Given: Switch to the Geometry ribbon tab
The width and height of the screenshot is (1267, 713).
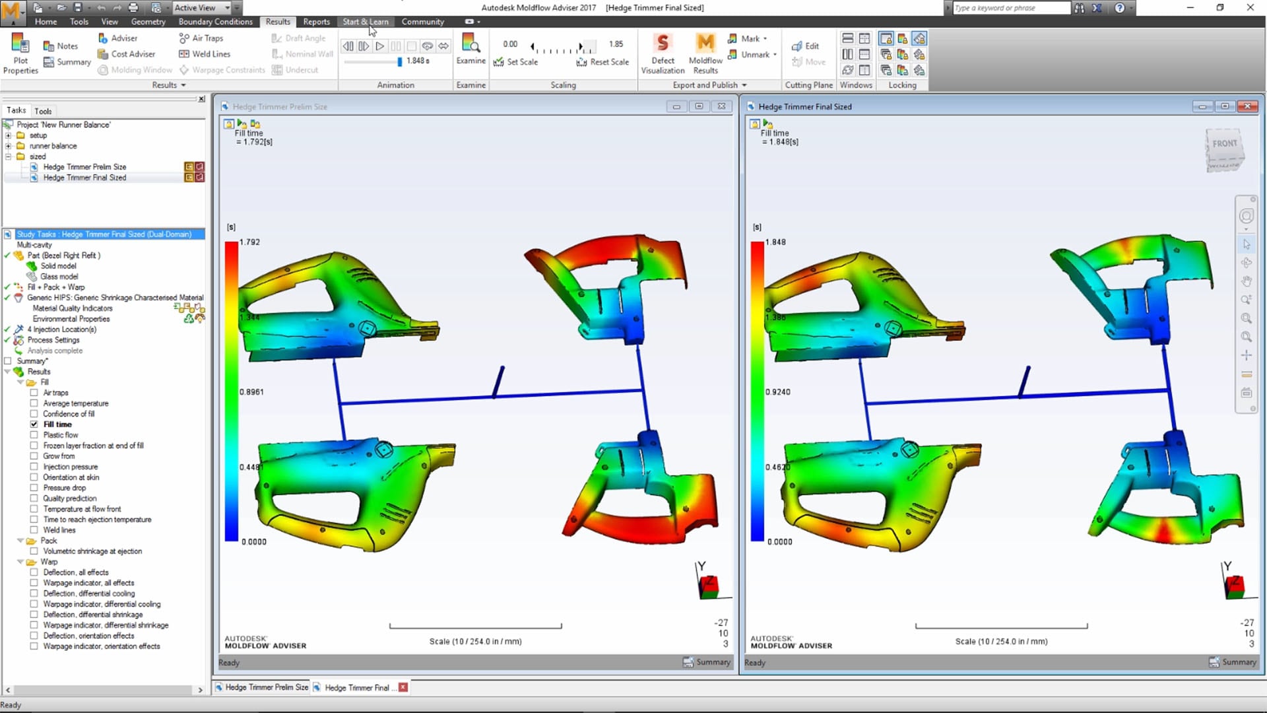Looking at the screenshot, I should point(148,22).
